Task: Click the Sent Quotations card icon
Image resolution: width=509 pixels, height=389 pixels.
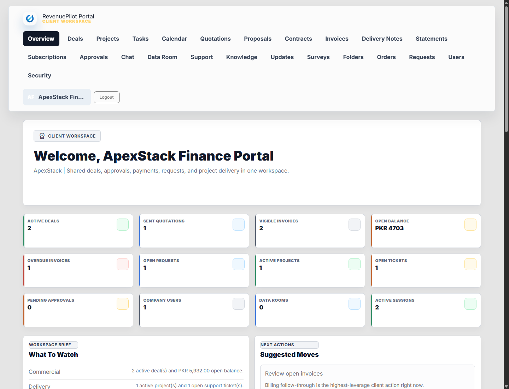Action: (239, 225)
